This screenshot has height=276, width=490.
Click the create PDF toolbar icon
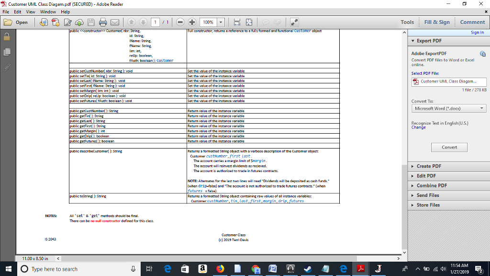[56, 22]
